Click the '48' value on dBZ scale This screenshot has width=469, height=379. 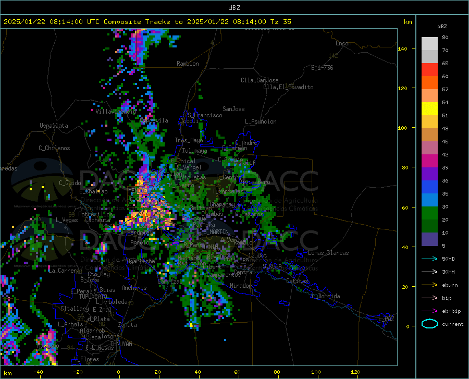[445, 128]
